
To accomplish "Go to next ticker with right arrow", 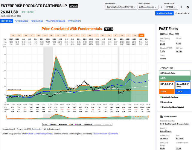I will [x=181, y=7].
